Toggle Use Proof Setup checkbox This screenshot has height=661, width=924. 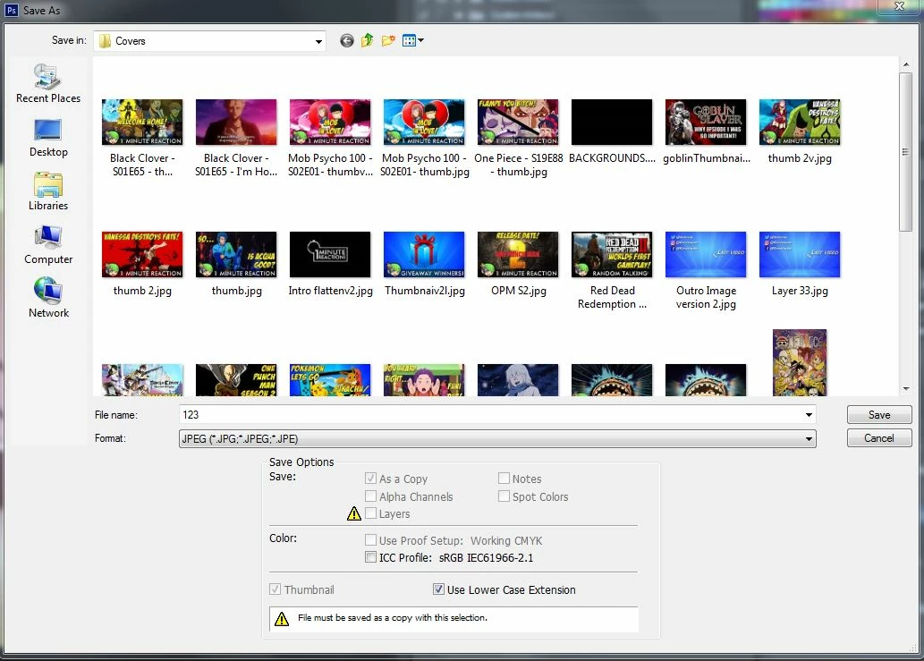[370, 539]
